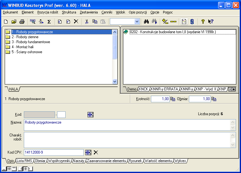Open the Zestawienia menu
Image resolution: width=241 pixels, height=173 pixels.
(89, 12)
